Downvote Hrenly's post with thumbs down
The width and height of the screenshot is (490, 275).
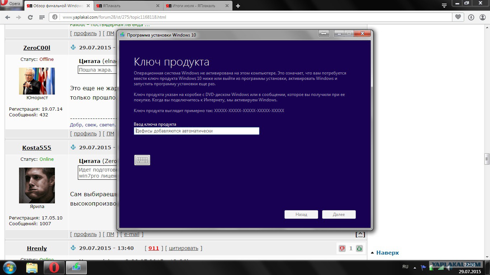342,248
